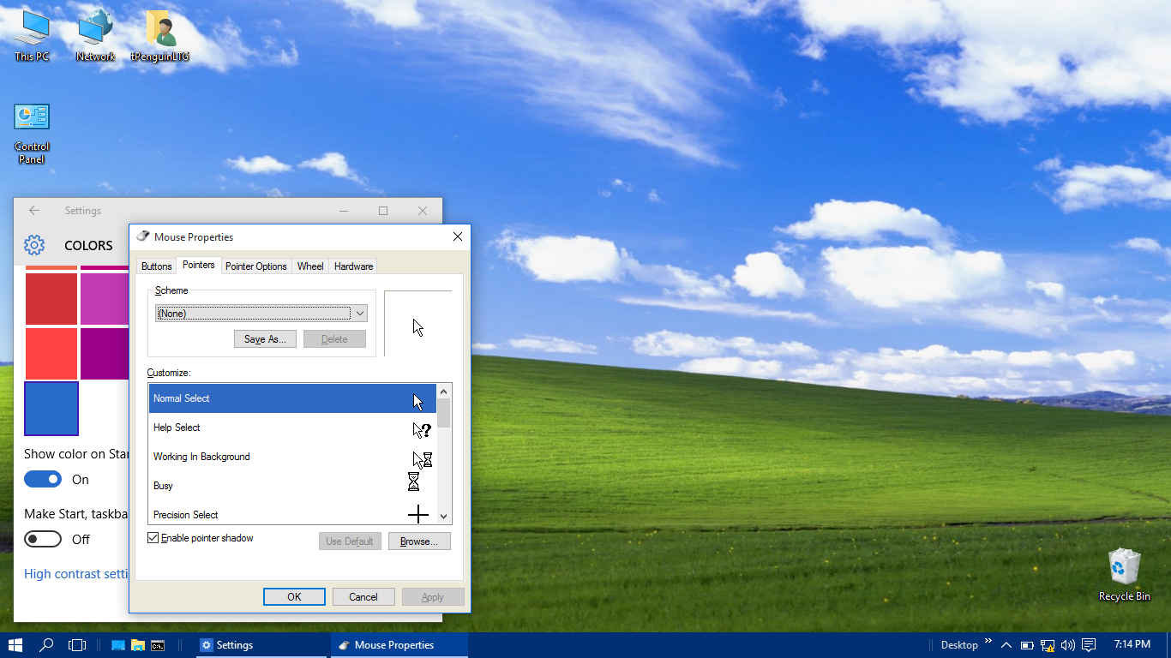Click the taskbar search magnifier icon

click(46, 645)
